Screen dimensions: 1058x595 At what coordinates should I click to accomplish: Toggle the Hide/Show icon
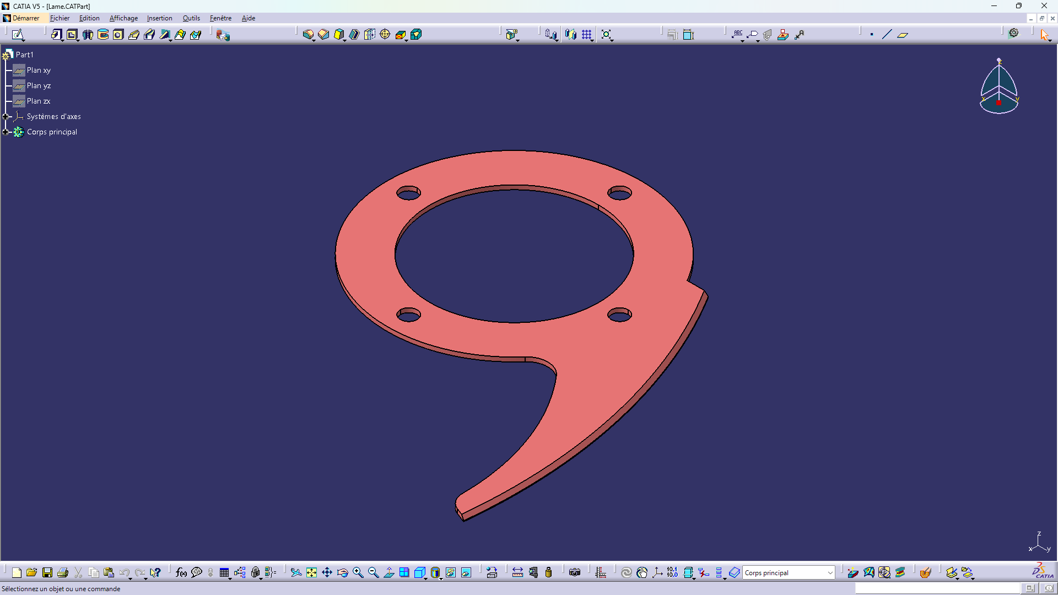pyautogui.click(x=451, y=573)
